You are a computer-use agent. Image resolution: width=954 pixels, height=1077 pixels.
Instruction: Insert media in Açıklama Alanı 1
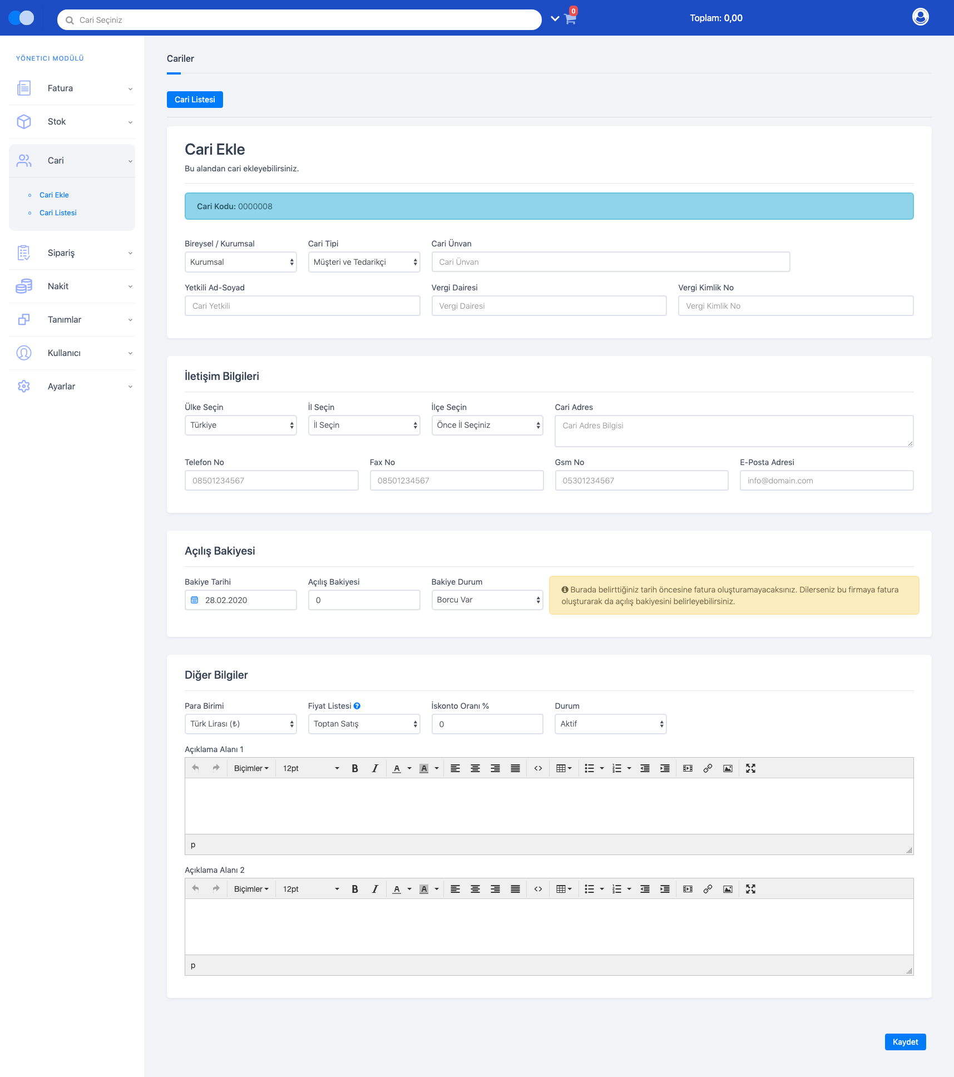pyautogui.click(x=688, y=768)
